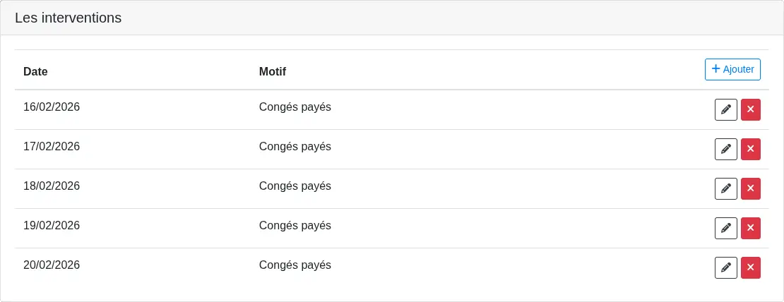784x302 pixels.
Task: Click Congés payés in the 19/02/2026 row
Action: point(295,226)
